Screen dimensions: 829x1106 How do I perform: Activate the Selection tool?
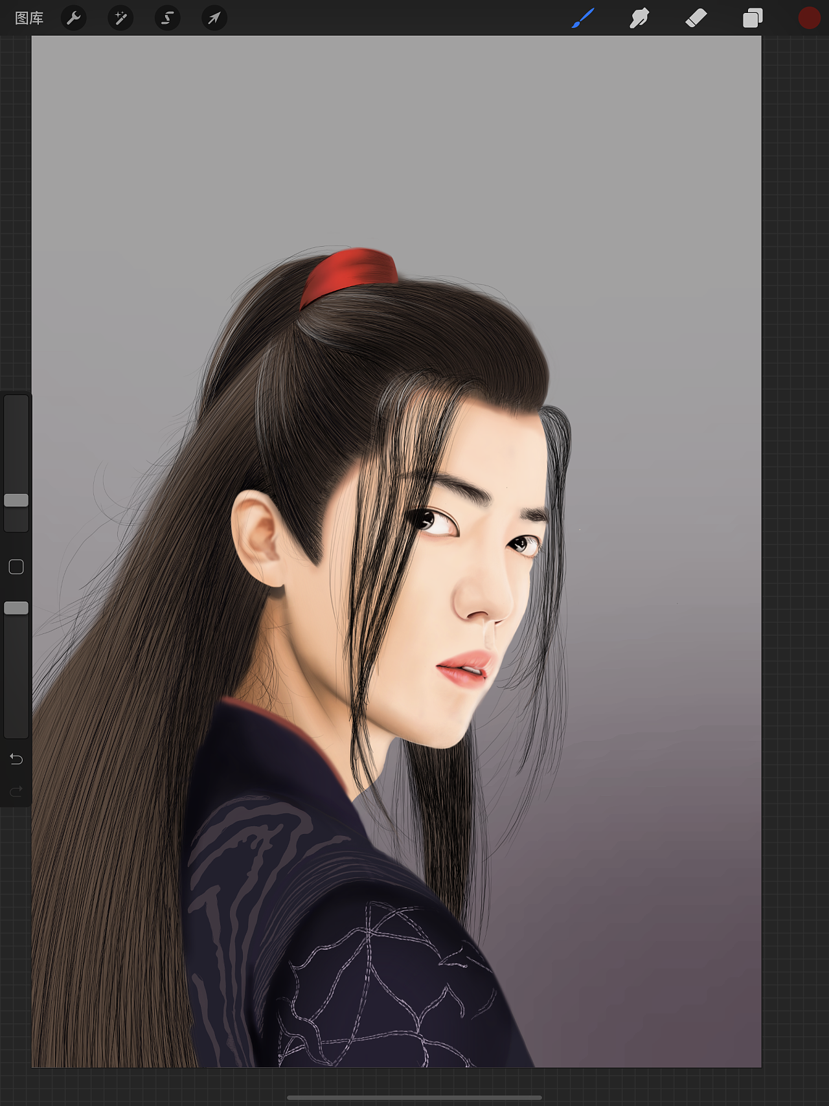point(167,18)
